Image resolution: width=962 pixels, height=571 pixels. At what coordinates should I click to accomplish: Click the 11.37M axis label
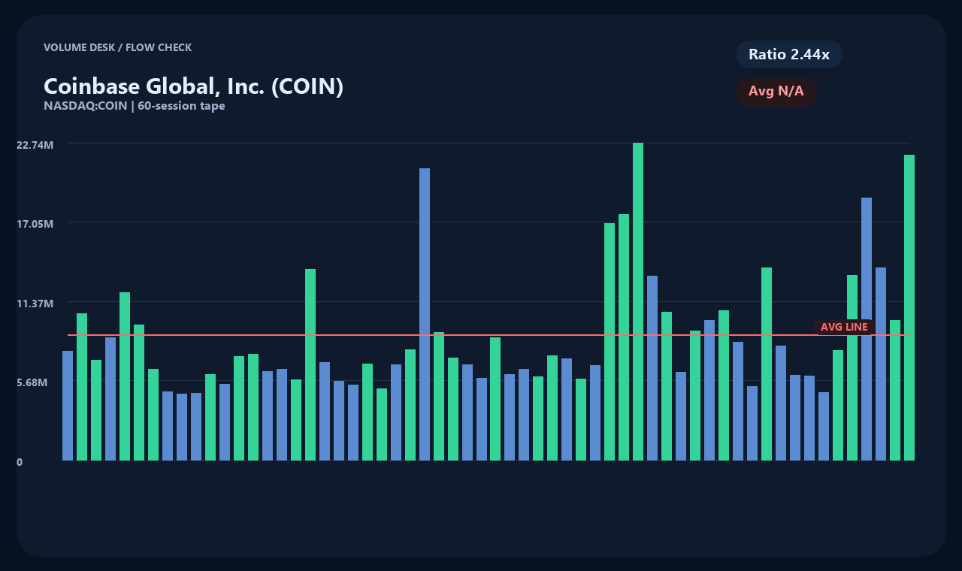(x=35, y=304)
